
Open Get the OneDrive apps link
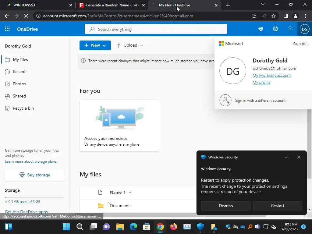point(26,212)
